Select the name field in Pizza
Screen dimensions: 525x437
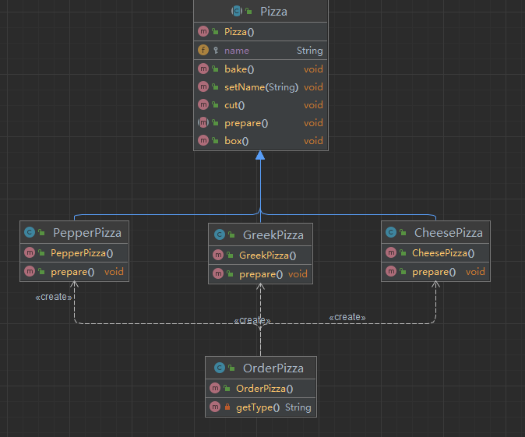(261, 51)
